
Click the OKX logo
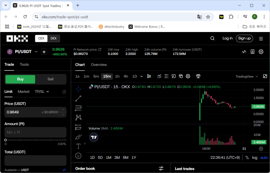pyautogui.click(x=17, y=39)
